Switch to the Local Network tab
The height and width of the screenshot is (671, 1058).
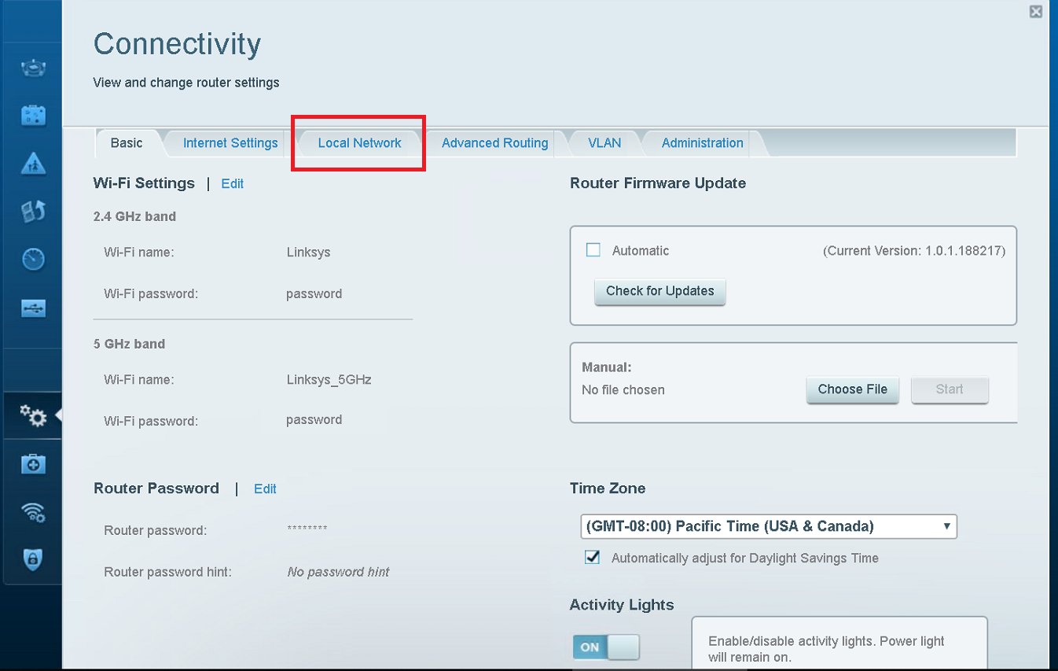[359, 143]
